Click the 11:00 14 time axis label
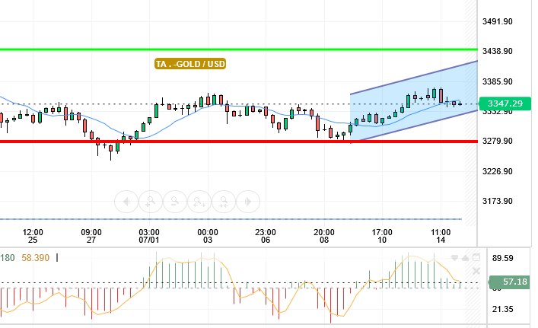The height and width of the screenshot is (328, 538). [x=441, y=236]
